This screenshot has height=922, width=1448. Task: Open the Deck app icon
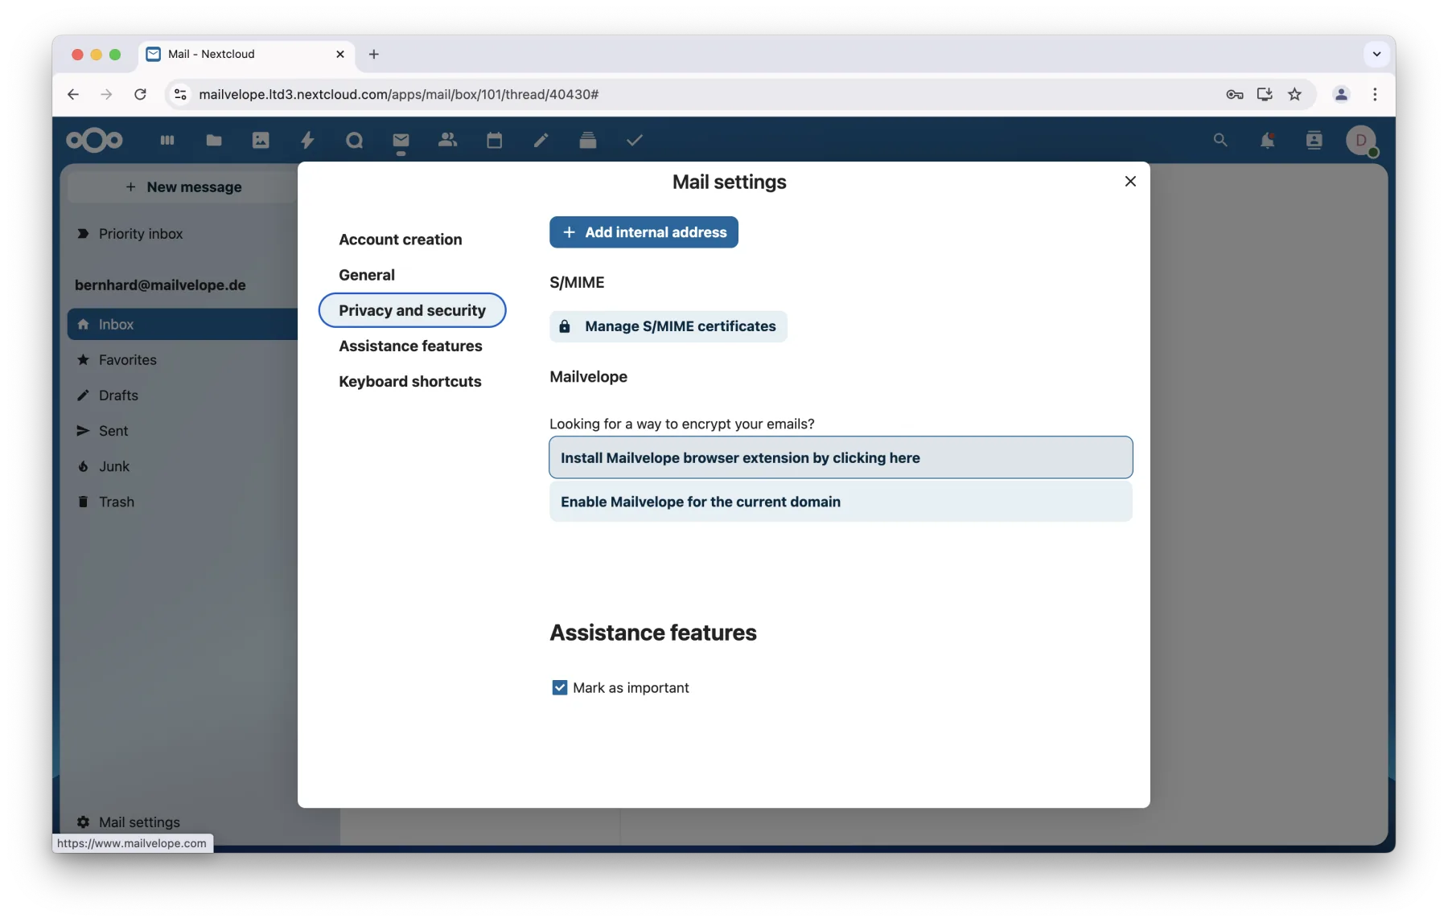pyautogui.click(x=587, y=141)
